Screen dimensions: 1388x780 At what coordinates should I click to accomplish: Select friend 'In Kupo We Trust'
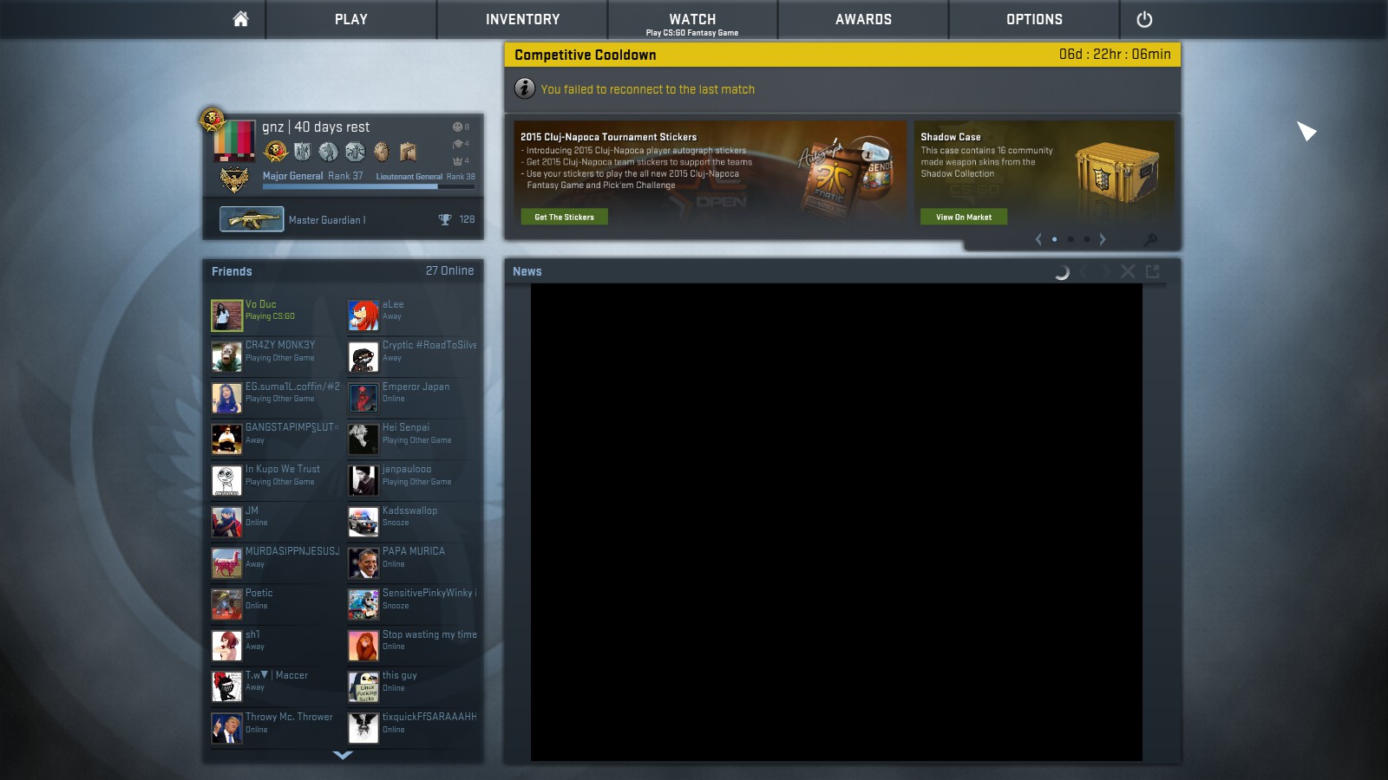click(x=276, y=480)
